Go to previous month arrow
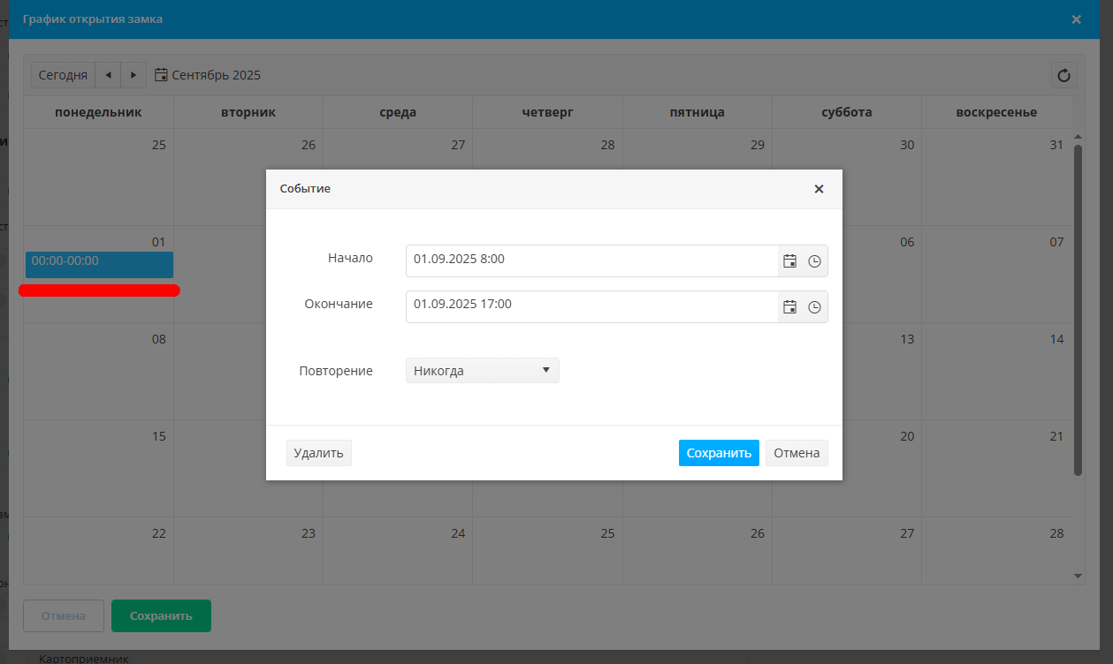The width and height of the screenshot is (1113, 664). [x=108, y=75]
